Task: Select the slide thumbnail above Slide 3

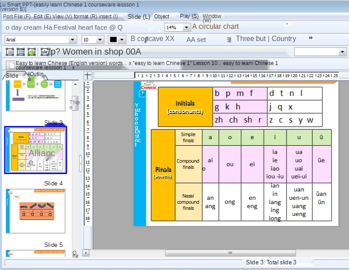Action: click(36, 96)
